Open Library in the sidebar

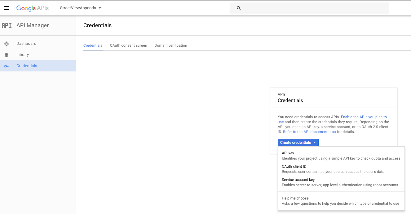click(x=23, y=55)
